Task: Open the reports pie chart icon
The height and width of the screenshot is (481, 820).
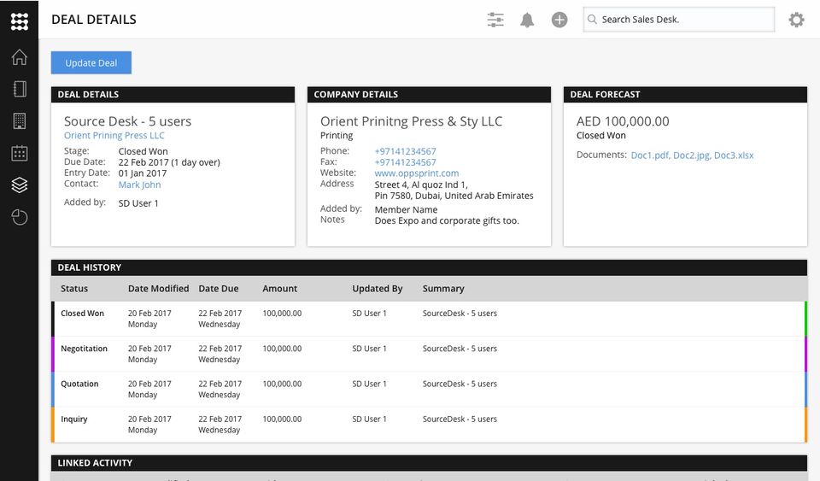Action: [x=20, y=217]
